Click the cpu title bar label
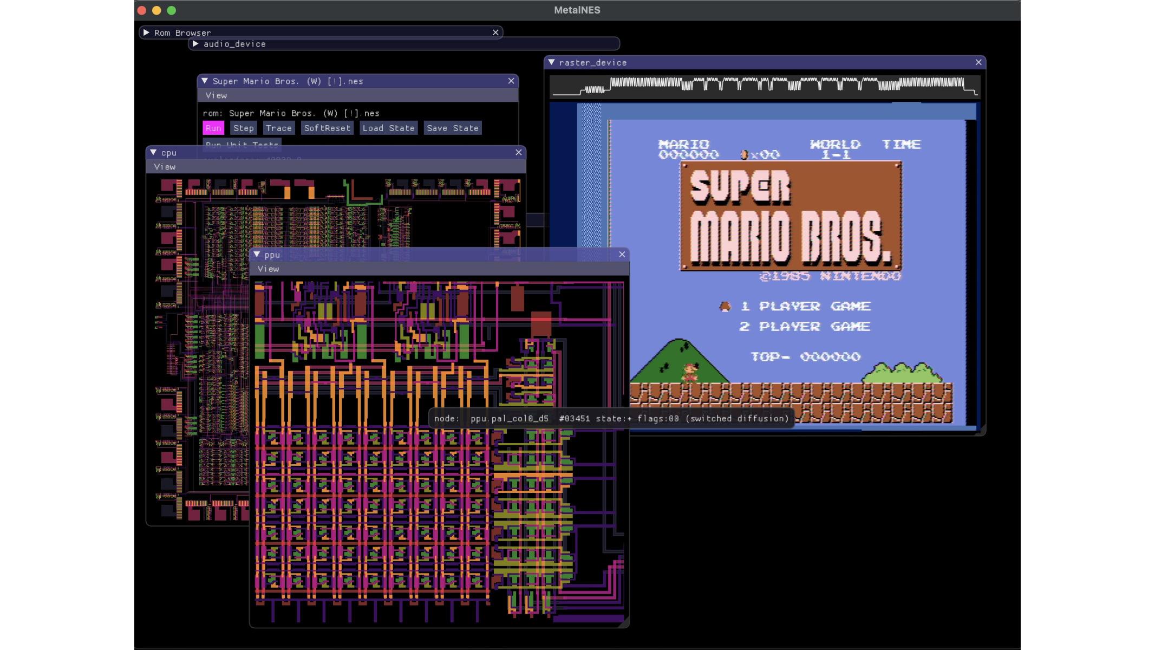The width and height of the screenshot is (1155, 650). click(168, 153)
